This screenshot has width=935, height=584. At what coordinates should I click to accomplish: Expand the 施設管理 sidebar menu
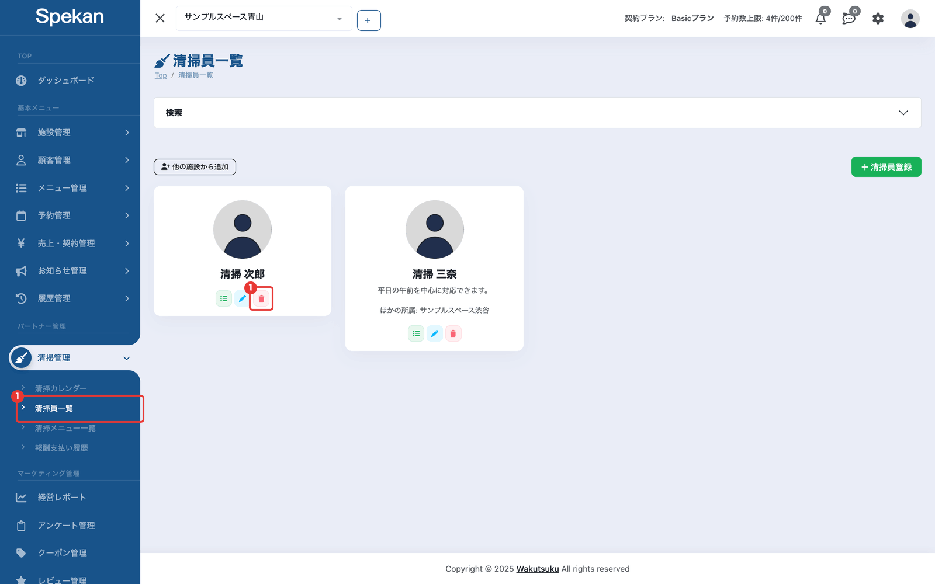(70, 133)
